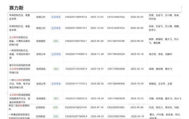
Task: Click the 授权 tag in the CN202421683214.9 row
Action: point(56,107)
